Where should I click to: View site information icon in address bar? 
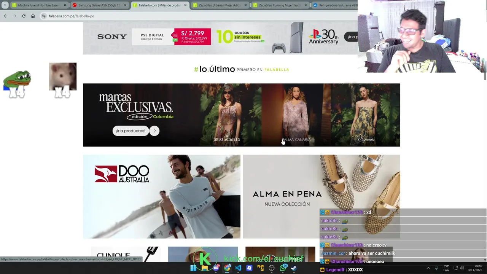44,16
